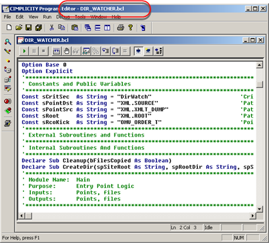
Task: Click the 'Declare Sub Cleanup' line
Action: coord(97,160)
